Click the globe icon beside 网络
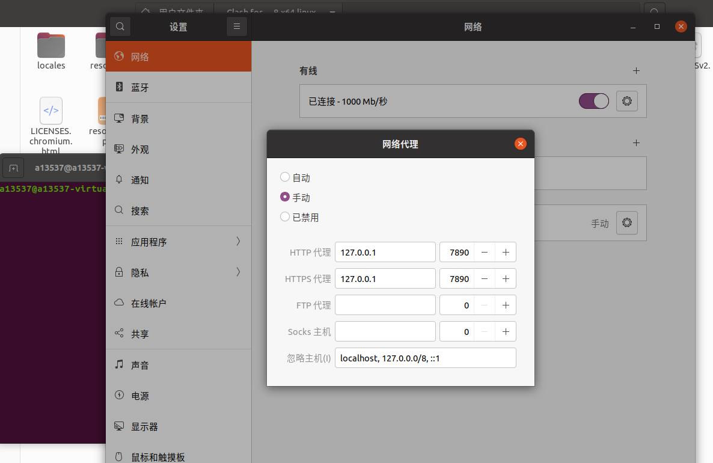The image size is (713, 463). pyautogui.click(x=119, y=56)
